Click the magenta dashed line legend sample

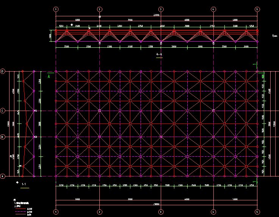tap(20, 211)
